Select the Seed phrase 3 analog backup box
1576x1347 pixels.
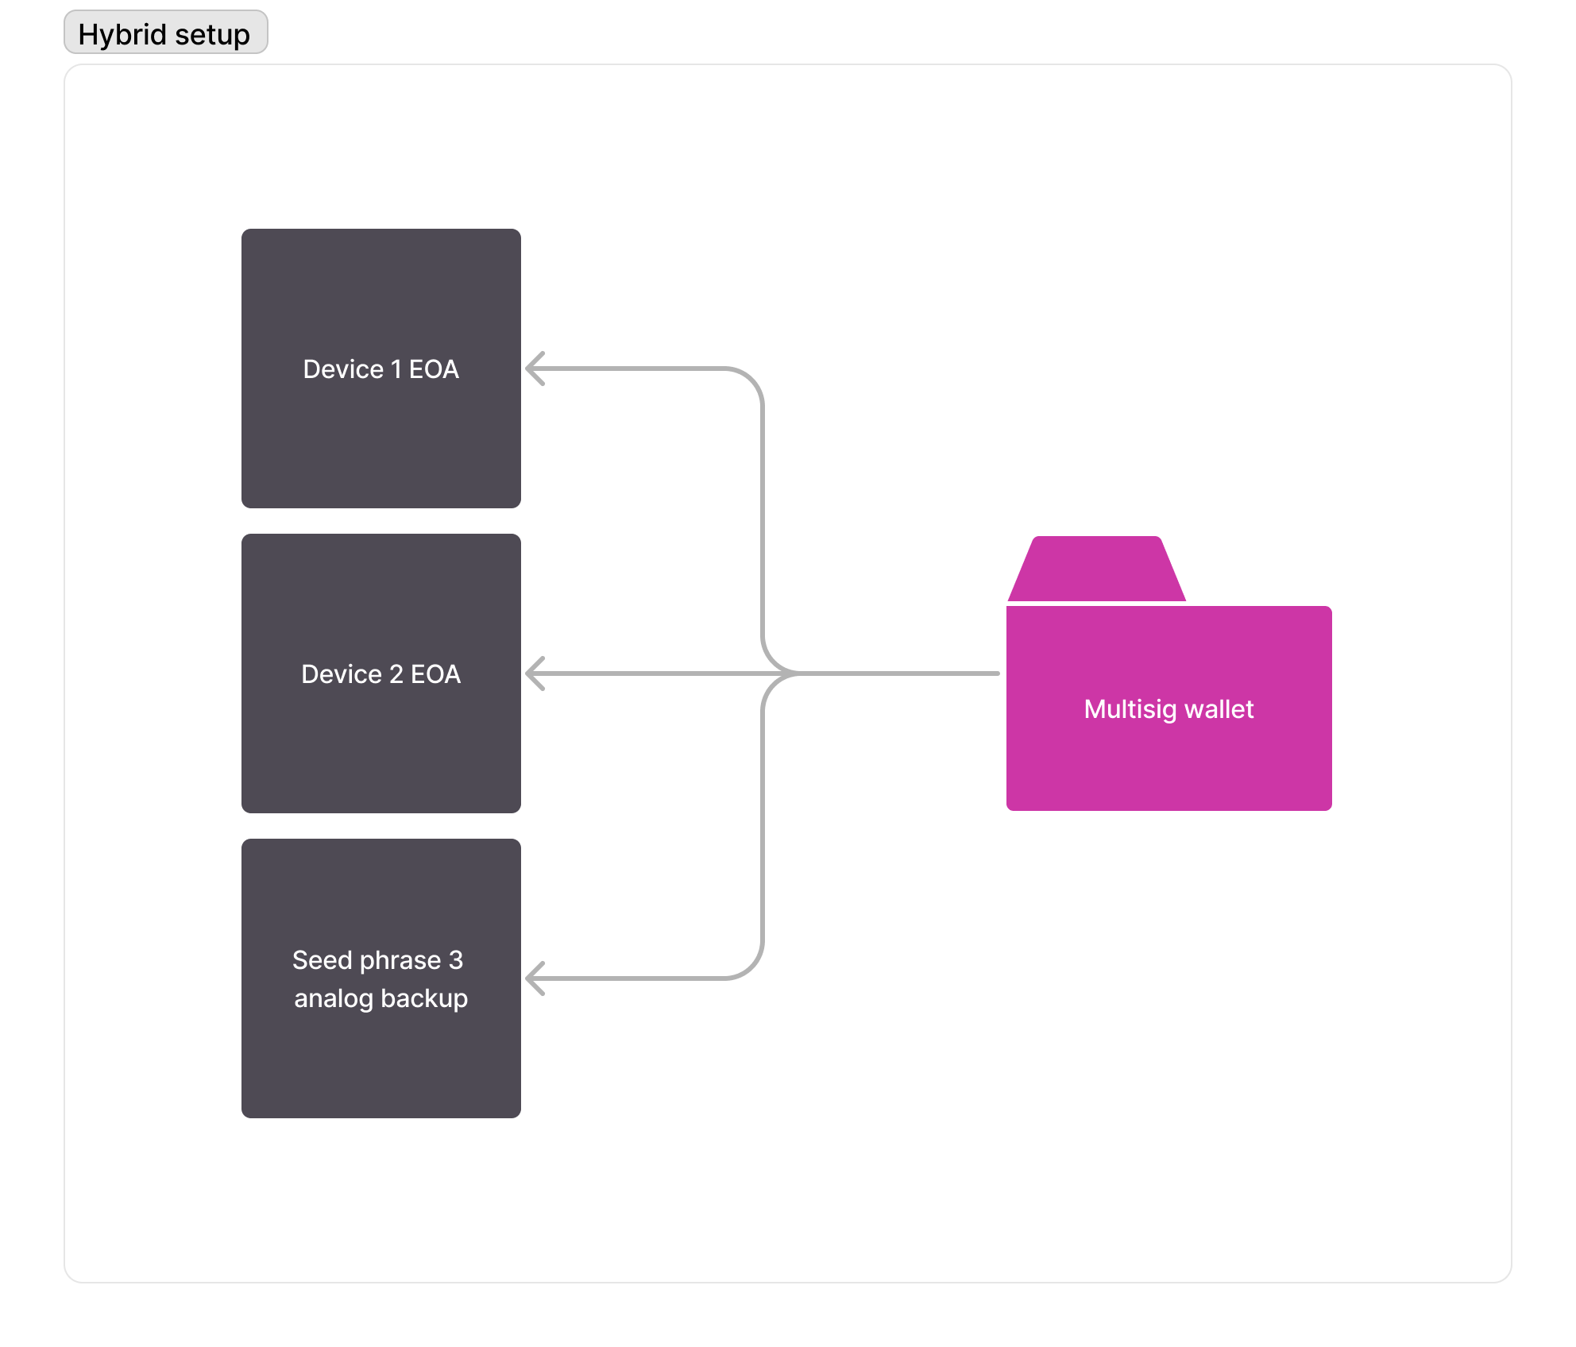tap(381, 1064)
